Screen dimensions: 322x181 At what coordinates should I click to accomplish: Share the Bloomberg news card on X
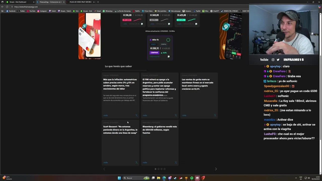coord(176,162)
